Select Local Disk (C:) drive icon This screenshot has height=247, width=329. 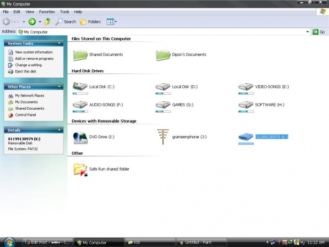tap(80, 86)
